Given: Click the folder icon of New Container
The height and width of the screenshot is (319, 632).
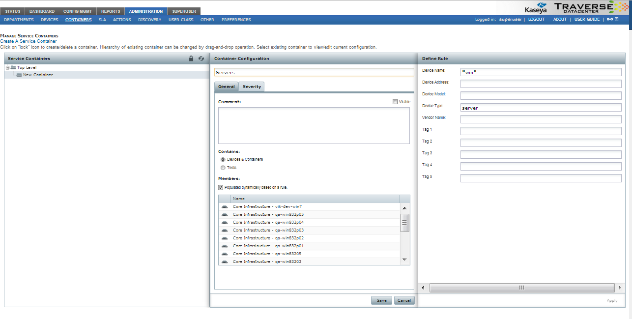Looking at the screenshot, I should [x=19, y=75].
